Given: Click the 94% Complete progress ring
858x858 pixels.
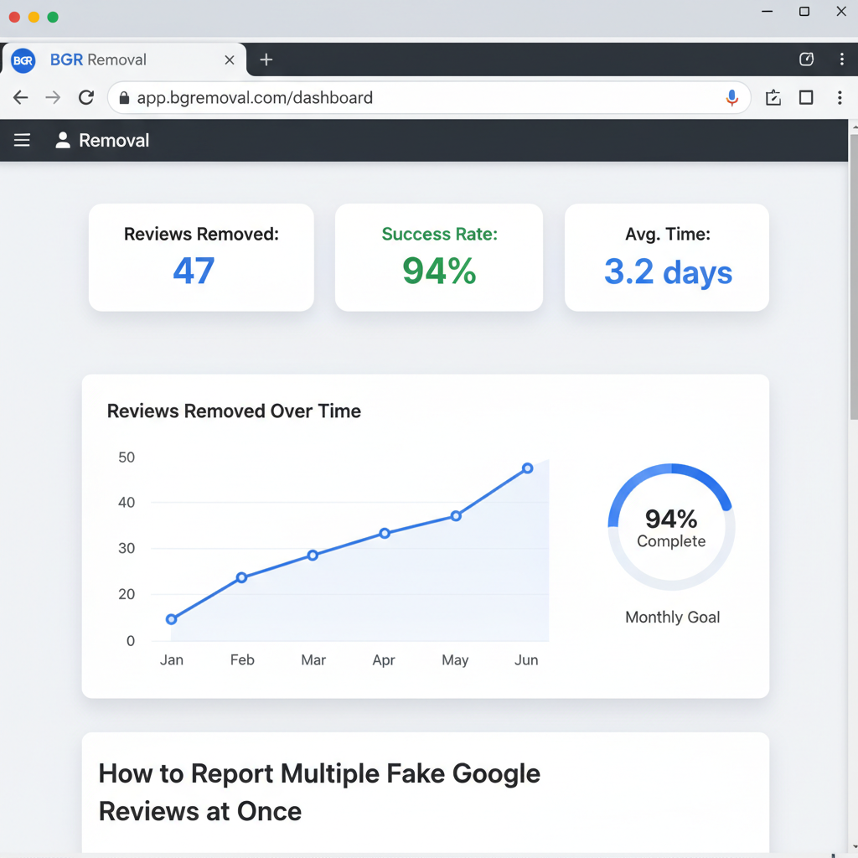Looking at the screenshot, I should (x=671, y=527).
